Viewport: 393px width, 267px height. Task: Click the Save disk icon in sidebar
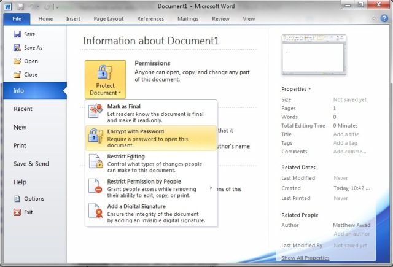pyautogui.click(x=17, y=34)
